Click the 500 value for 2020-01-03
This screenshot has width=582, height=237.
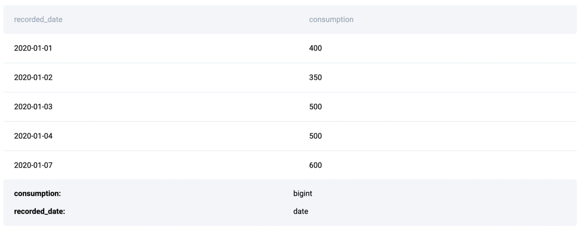(x=315, y=107)
